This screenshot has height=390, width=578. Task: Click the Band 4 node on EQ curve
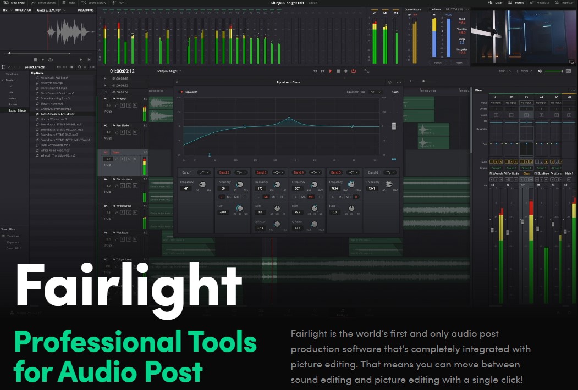[x=289, y=119]
